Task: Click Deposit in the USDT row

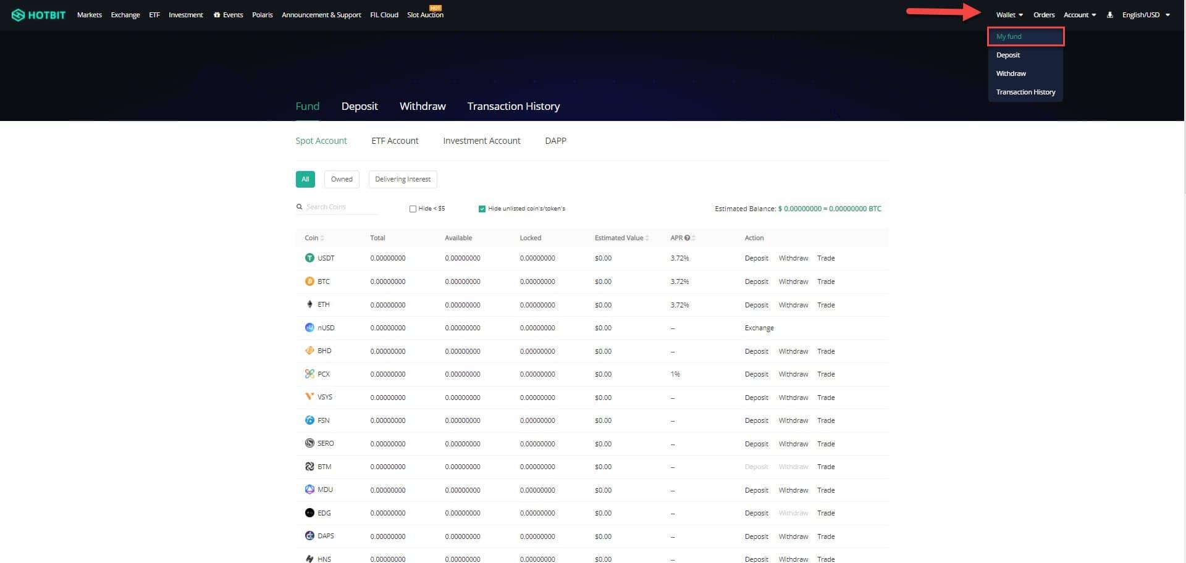Action: click(757, 258)
